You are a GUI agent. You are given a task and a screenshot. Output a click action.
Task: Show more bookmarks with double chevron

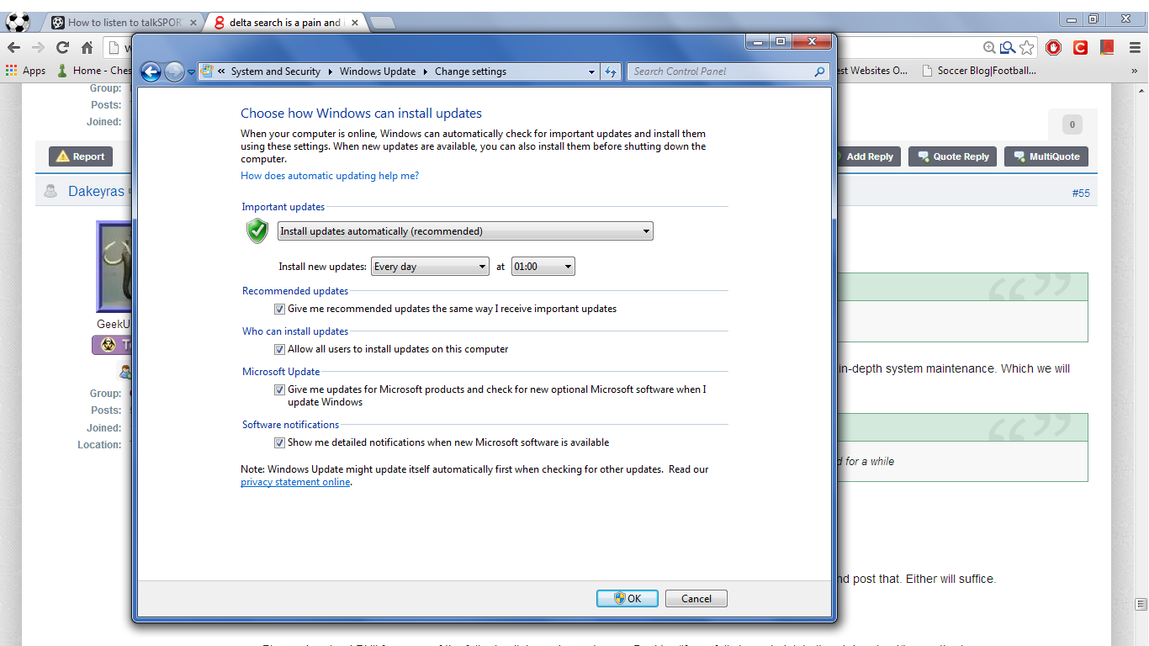pyautogui.click(x=1135, y=71)
